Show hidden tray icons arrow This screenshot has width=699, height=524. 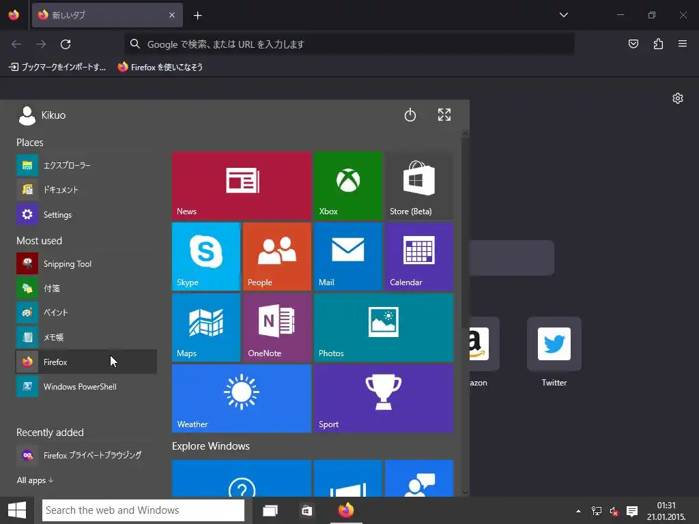(x=578, y=511)
